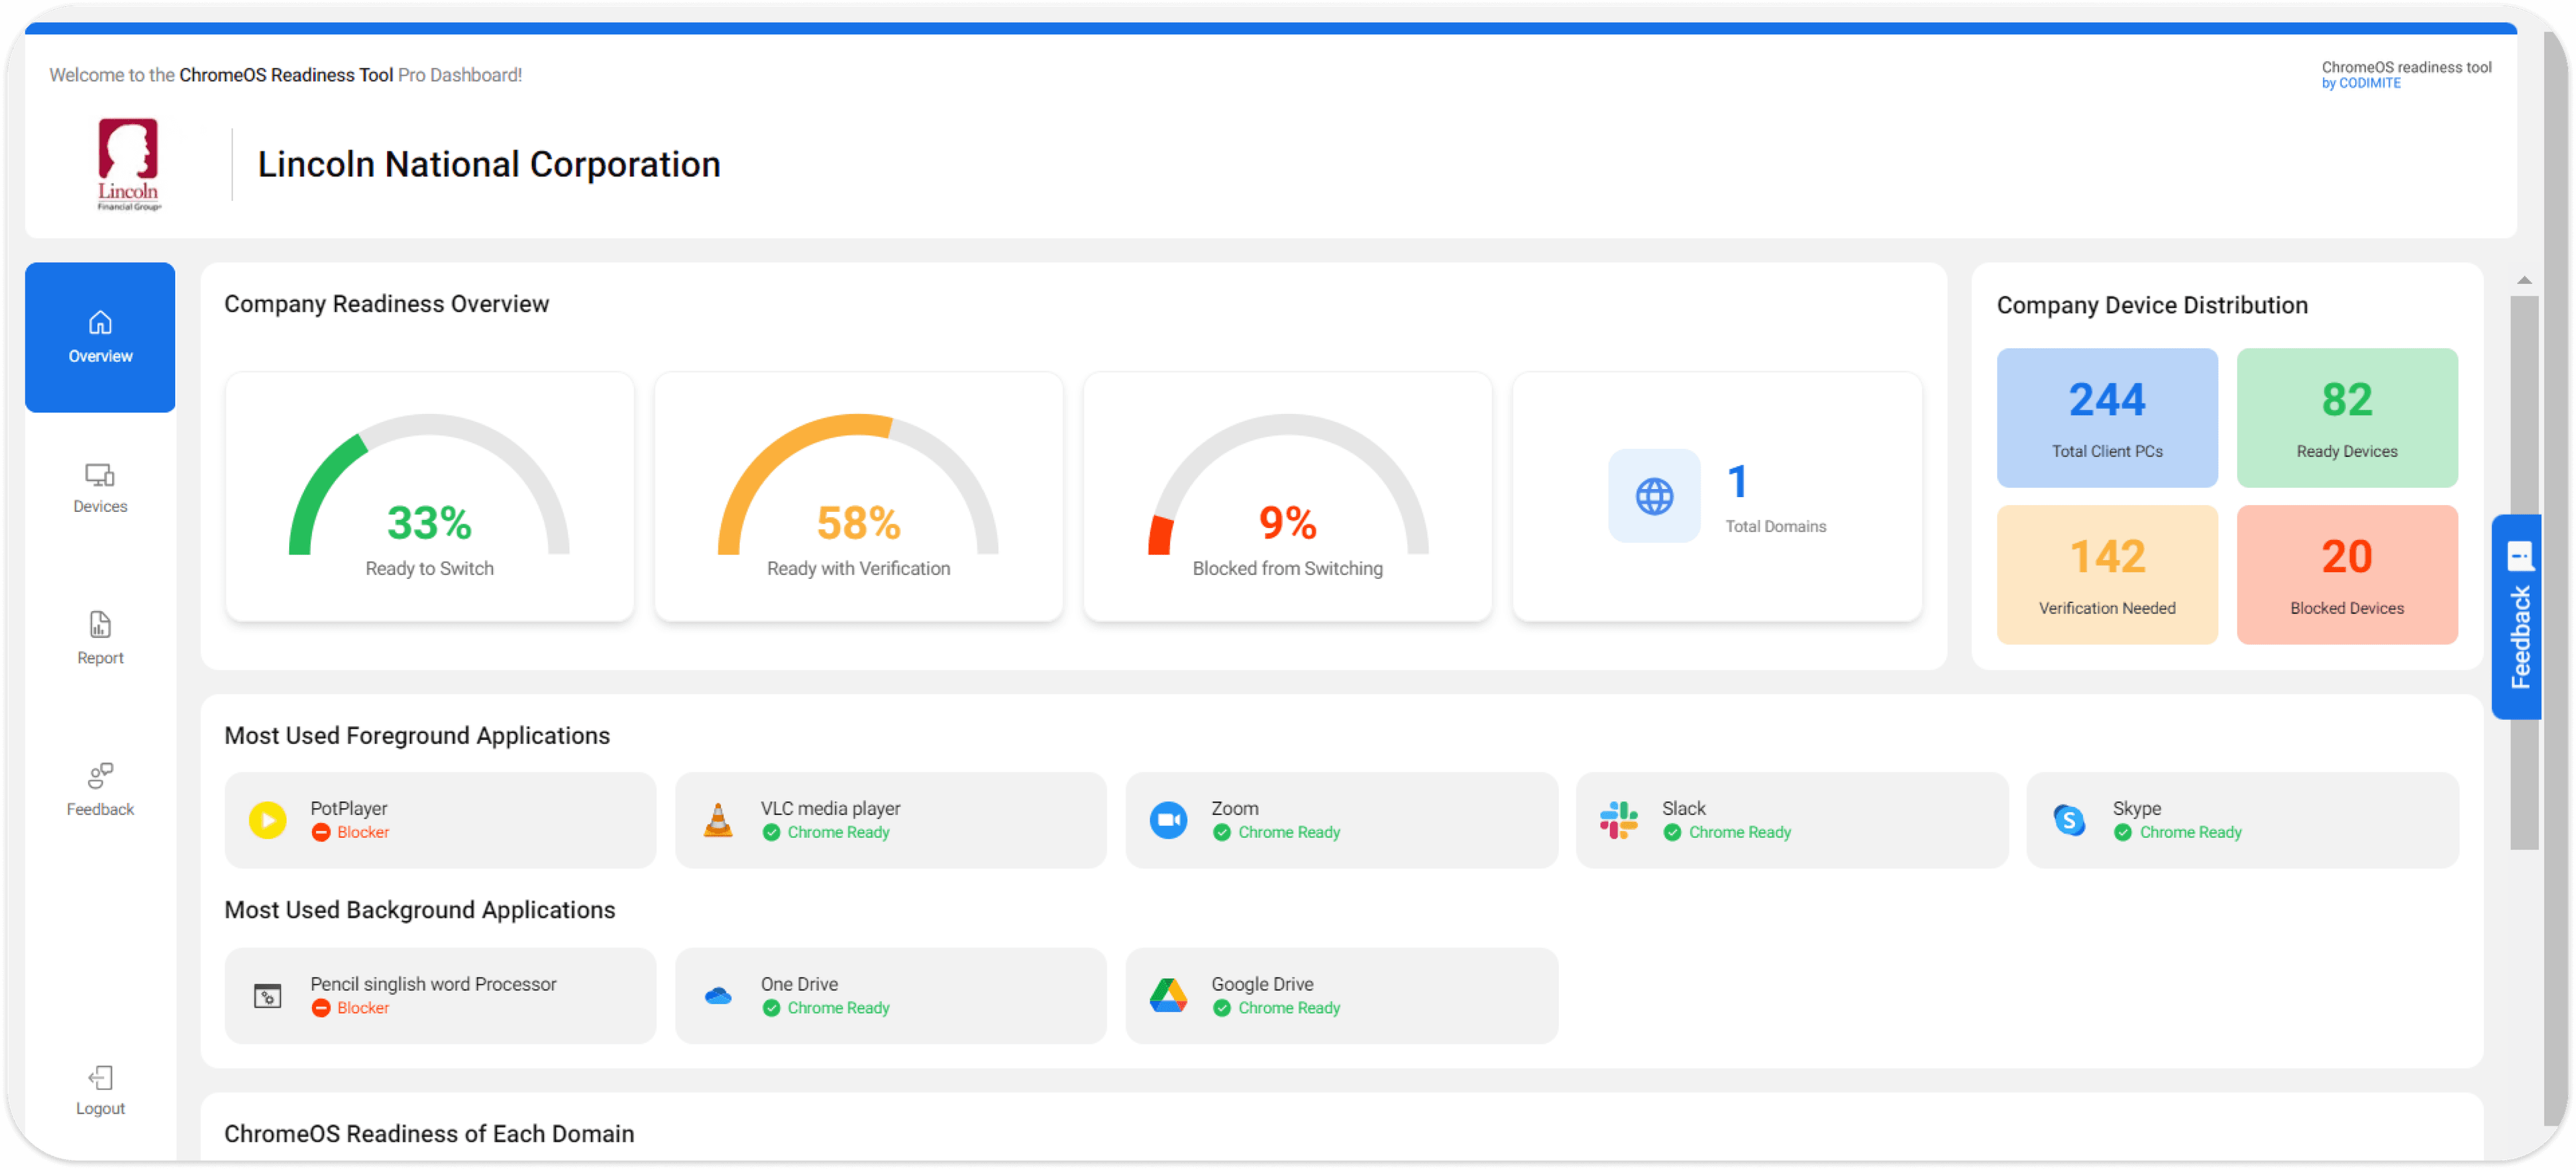Click green check icon under Google Drive
2576x1170 pixels.
1222,1009
